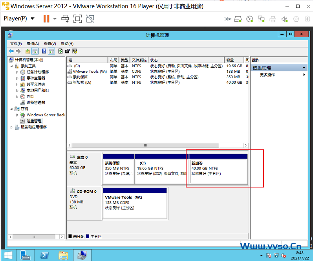The height and width of the screenshot is (261, 313).
Task: Click the printer device icon
Action: 273,19
